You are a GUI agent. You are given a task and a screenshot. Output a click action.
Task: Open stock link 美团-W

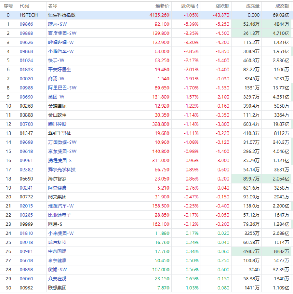56,97
